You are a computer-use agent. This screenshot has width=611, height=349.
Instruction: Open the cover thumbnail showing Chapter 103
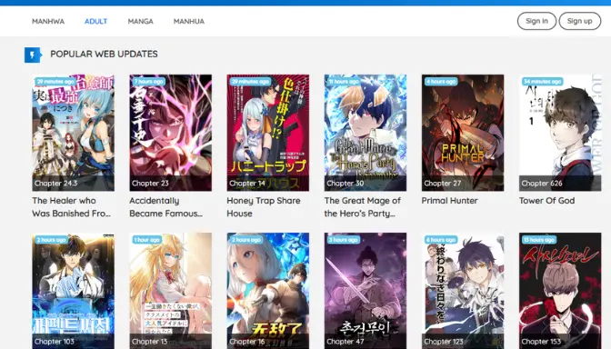coord(74,291)
